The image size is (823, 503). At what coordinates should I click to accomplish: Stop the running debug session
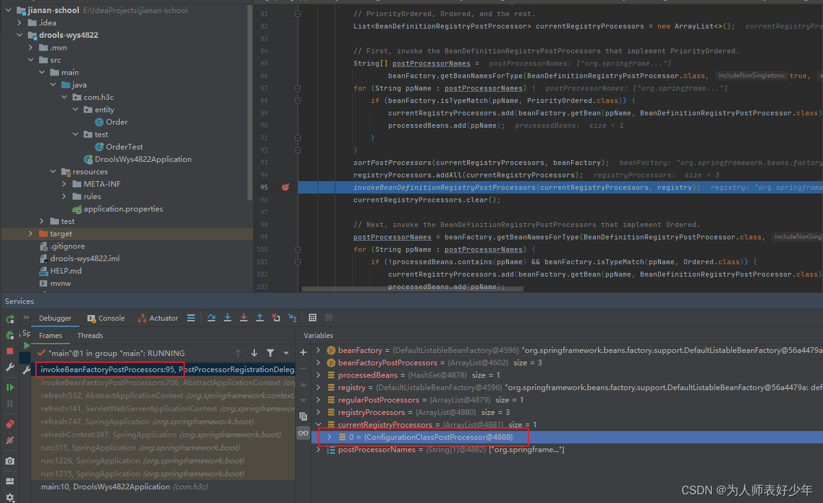pyautogui.click(x=10, y=351)
